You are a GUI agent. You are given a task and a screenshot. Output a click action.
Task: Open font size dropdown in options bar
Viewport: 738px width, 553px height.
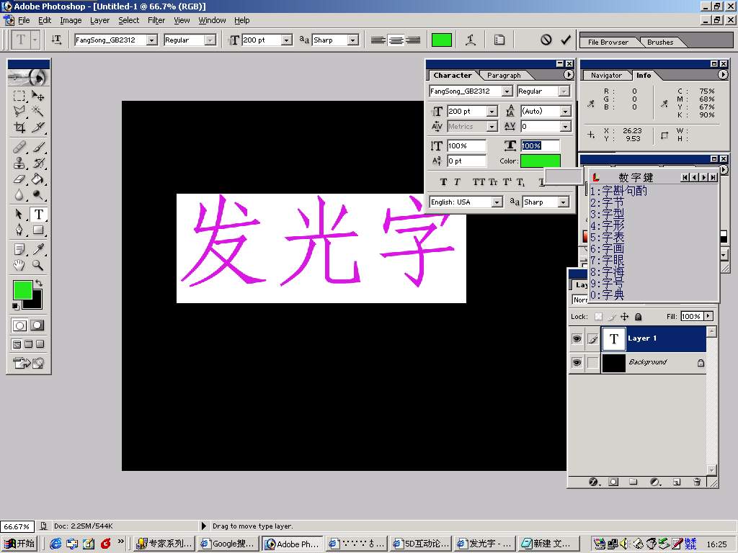[287, 40]
